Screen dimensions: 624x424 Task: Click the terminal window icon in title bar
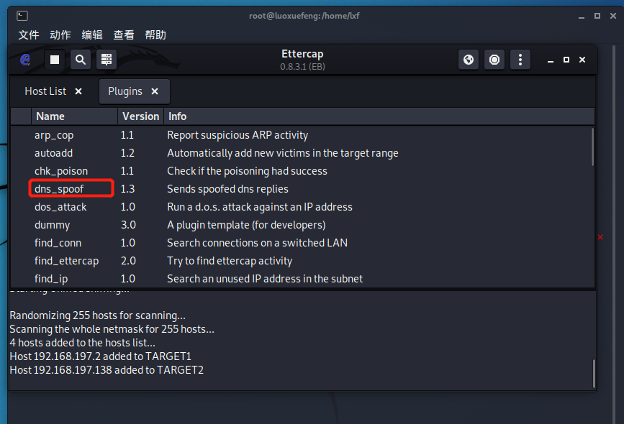[22, 16]
